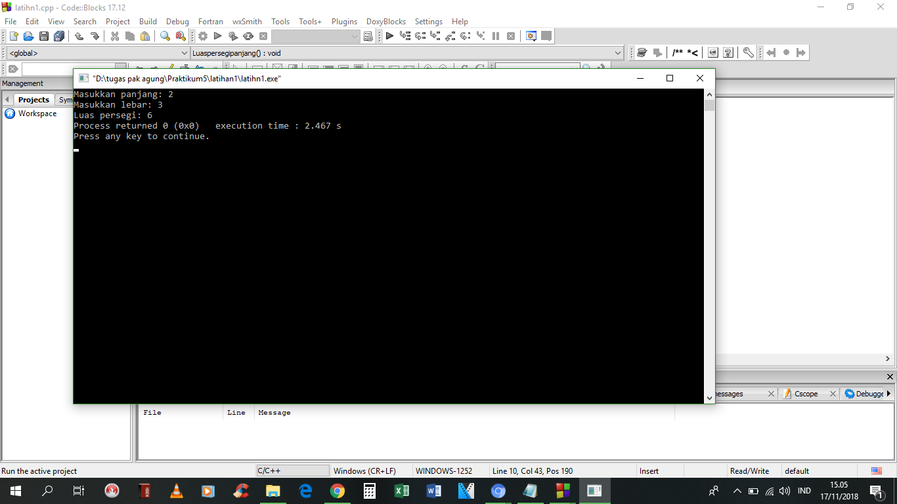
Task: Open Google Chrome from taskbar
Action: (338, 491)
